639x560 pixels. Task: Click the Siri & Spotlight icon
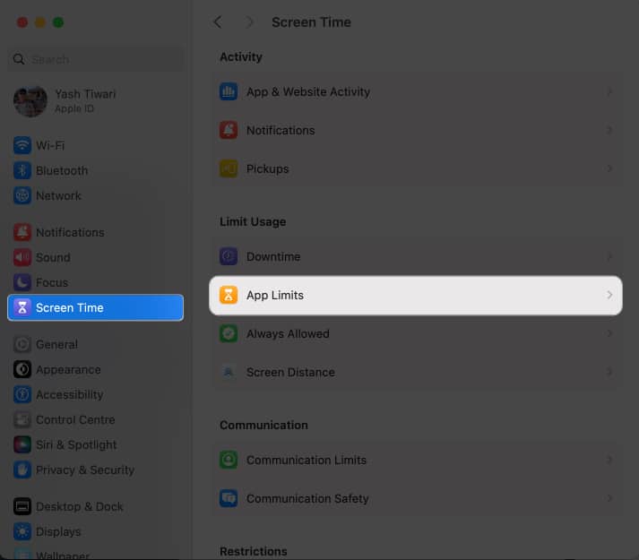pos(22,444)
